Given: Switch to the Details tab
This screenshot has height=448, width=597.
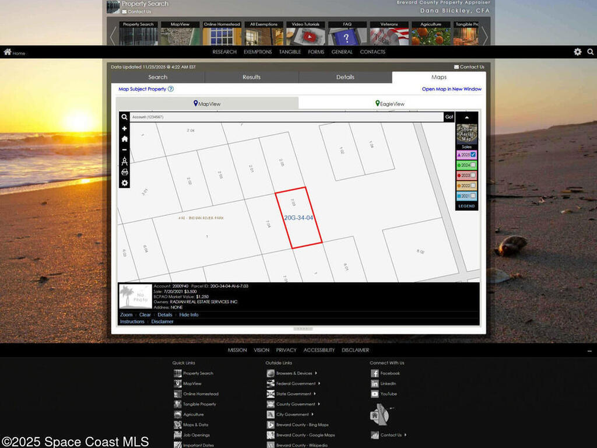Looking at the screenshot, I should tap(345, 77).
